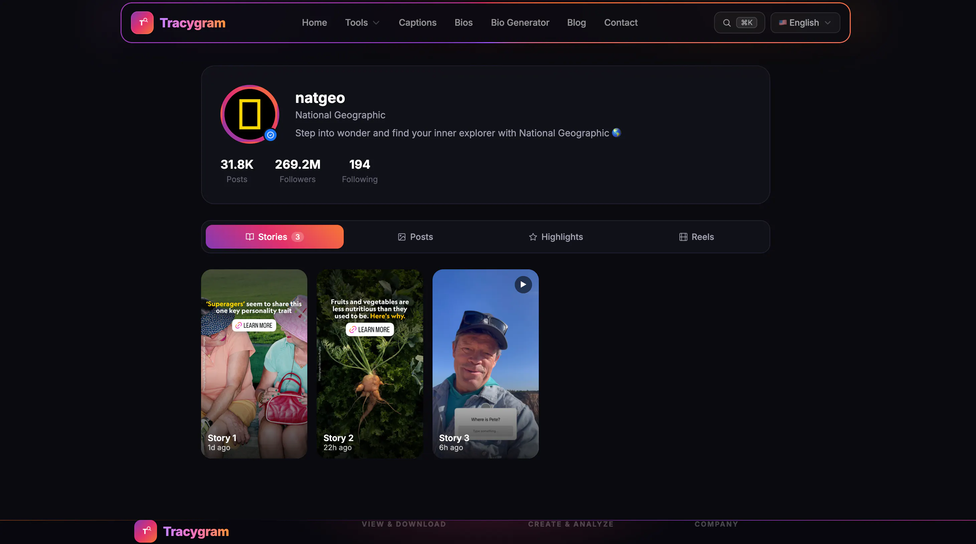Visit the Blog
Viewport: 976px width, 544px height.
click(576, 23)
